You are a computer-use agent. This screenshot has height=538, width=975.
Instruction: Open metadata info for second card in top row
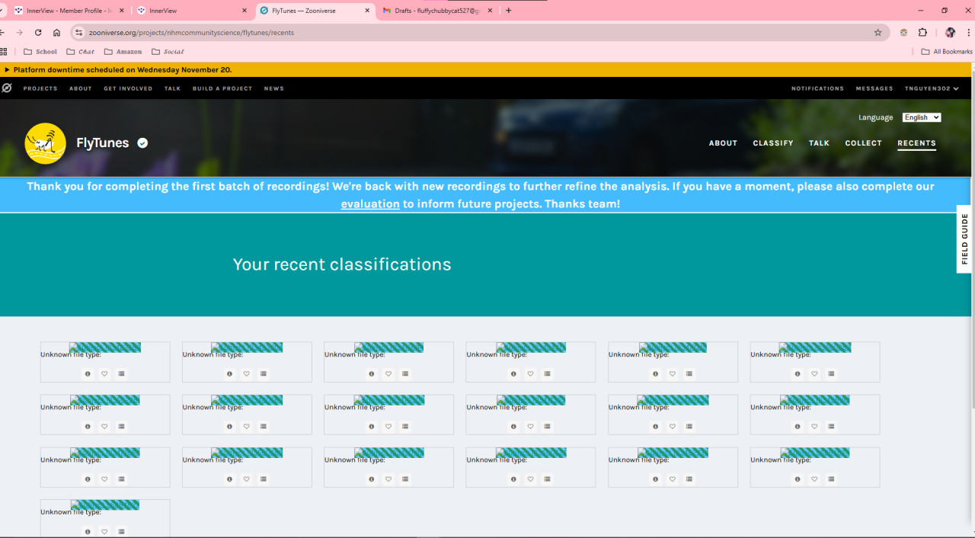click(230, 373)
